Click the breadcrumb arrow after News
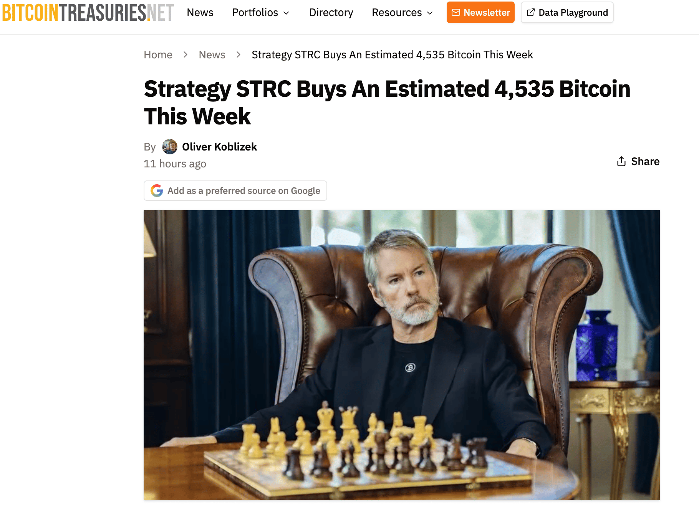699x526 pixels. pos(239,55)
